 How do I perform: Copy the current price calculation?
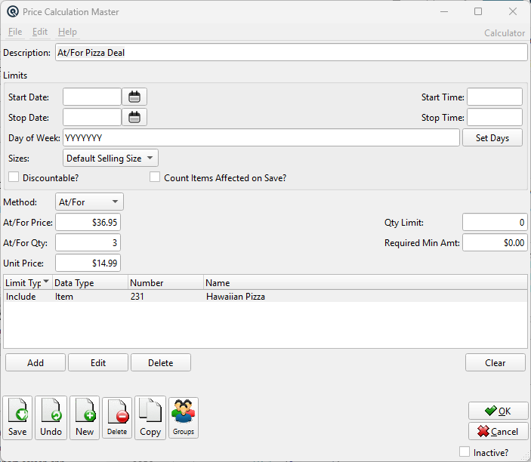150,417
